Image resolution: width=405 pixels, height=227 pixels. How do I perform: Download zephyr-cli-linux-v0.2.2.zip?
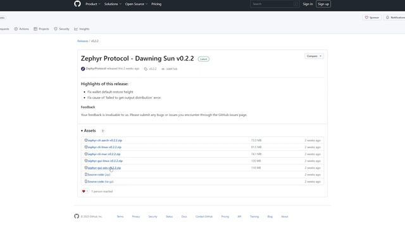point(104,147)
